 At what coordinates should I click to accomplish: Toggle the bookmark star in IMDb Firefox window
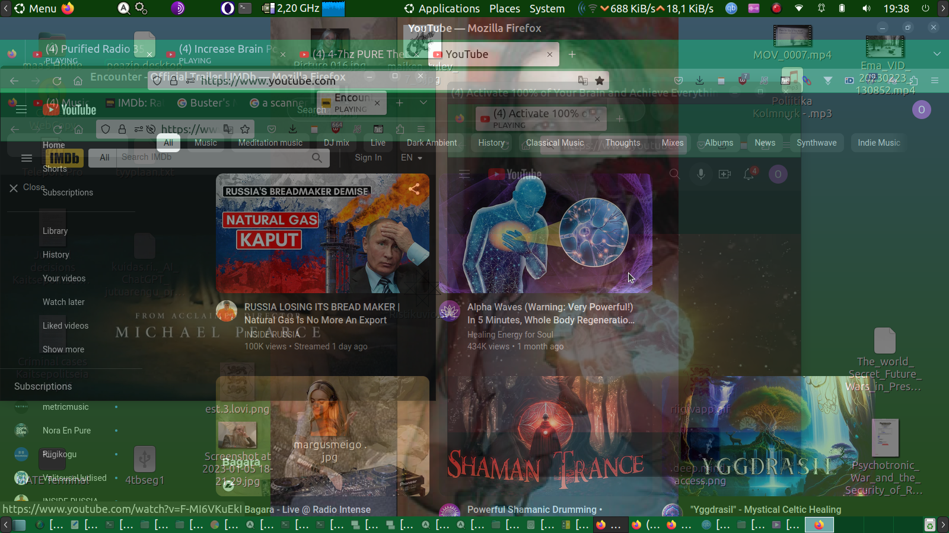point(245,129)
